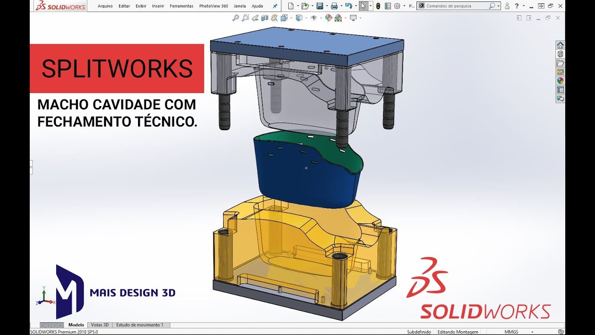This screenshot has height=335, width=595.
Task: Open Ferramentas menu
Action: [x=182, y=6]
